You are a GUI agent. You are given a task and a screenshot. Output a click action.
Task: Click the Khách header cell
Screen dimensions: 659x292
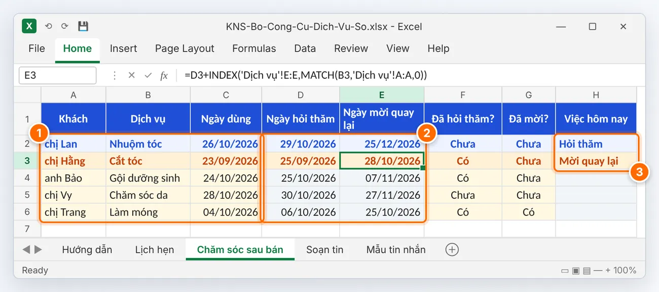coord(74,119)
